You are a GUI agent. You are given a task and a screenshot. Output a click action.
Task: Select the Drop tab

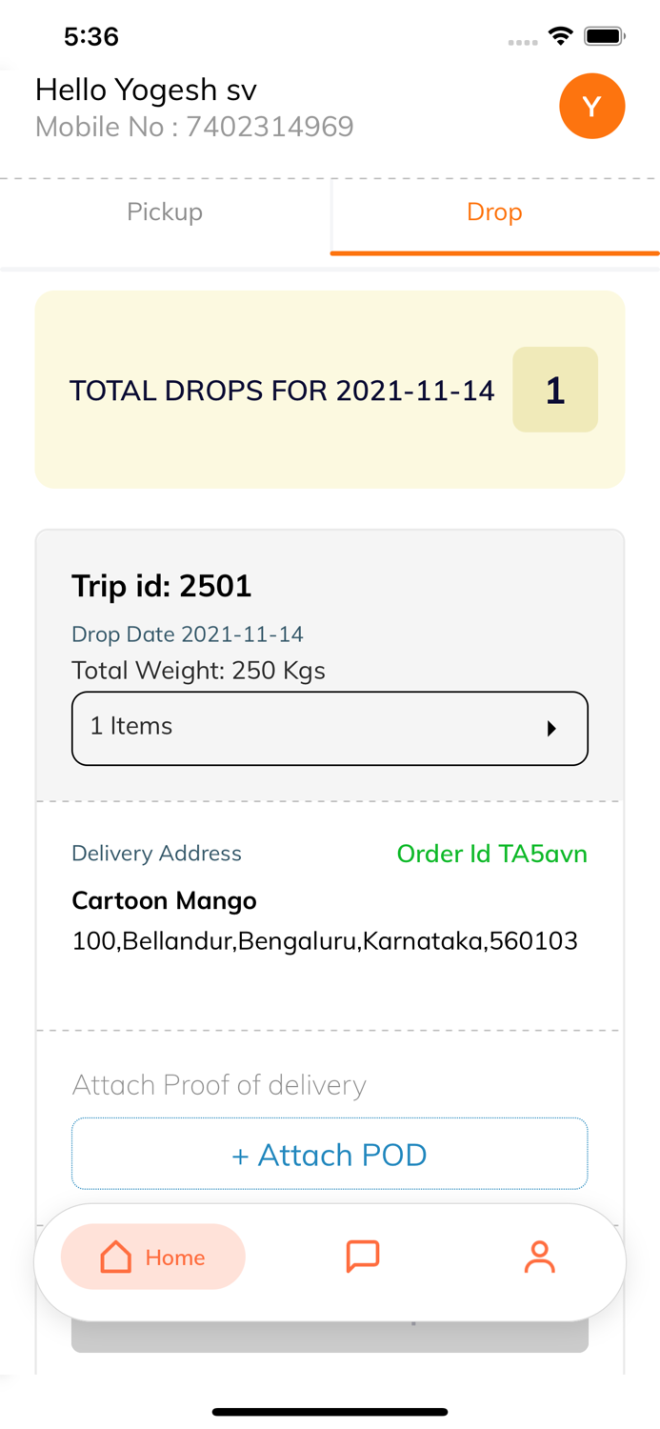494,212
